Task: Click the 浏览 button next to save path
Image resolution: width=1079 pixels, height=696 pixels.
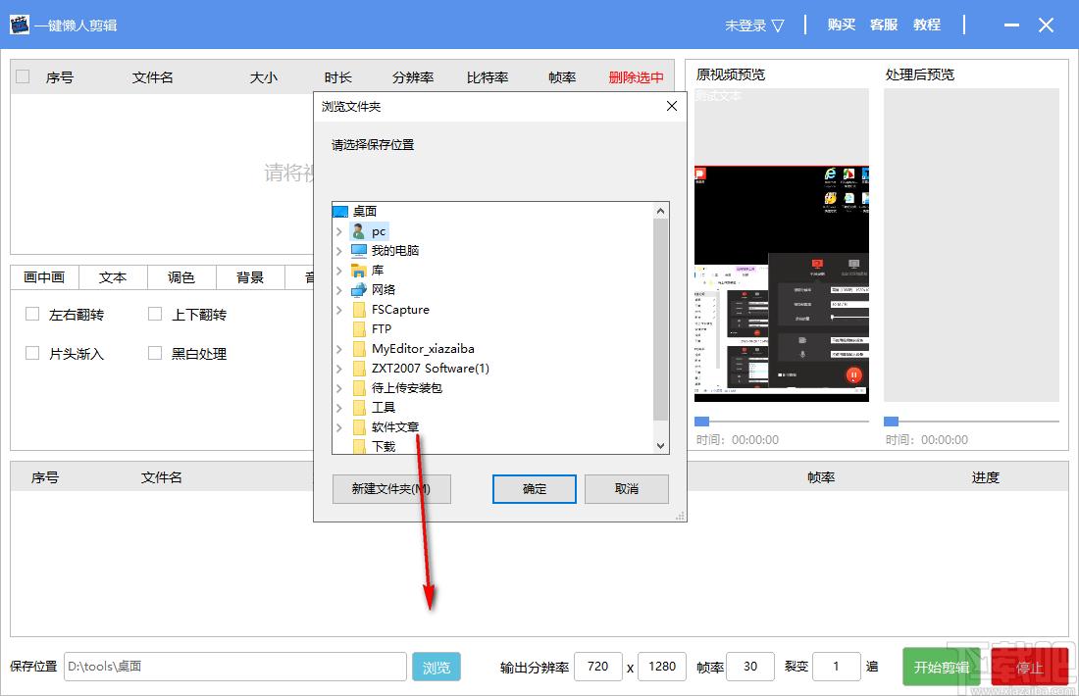Action: pyautogui.click(x=437, y=668)
